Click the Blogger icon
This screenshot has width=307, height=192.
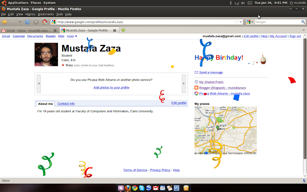coord(196,88)
